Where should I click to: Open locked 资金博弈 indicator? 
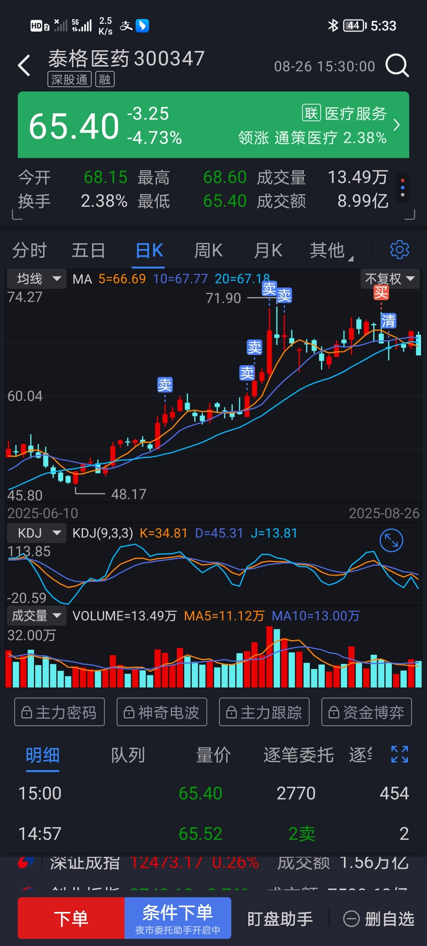[x=367, y=712]
